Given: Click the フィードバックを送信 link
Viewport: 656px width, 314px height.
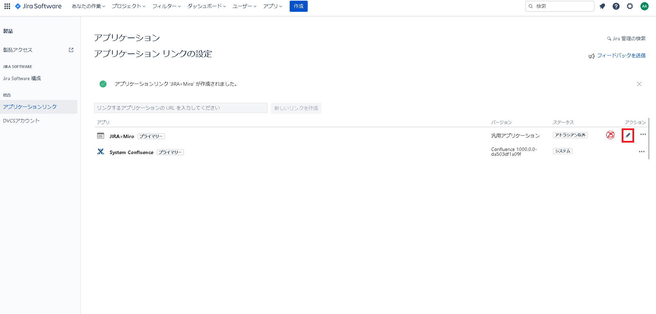Looking at the screenshot, I should pos(621,56).
